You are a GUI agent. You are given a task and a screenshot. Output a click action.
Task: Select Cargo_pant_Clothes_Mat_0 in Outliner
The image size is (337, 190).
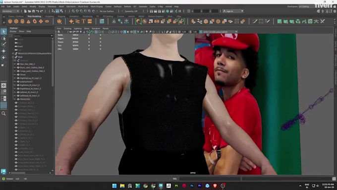32,71
